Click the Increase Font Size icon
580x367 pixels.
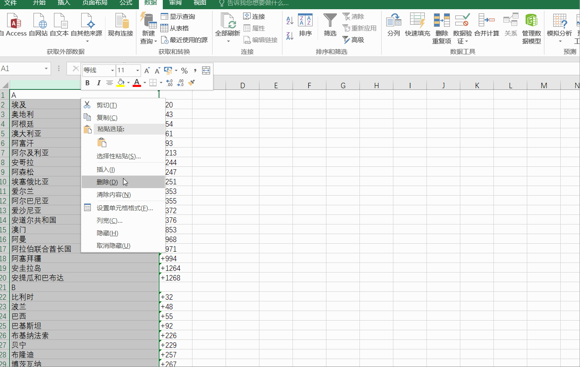[x=147, y=71]
